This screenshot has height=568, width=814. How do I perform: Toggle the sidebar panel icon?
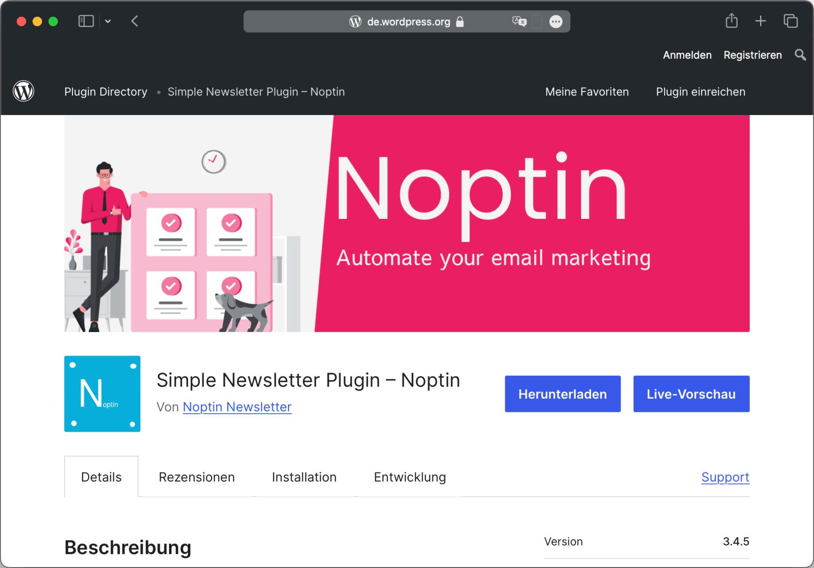coord(85,21)
